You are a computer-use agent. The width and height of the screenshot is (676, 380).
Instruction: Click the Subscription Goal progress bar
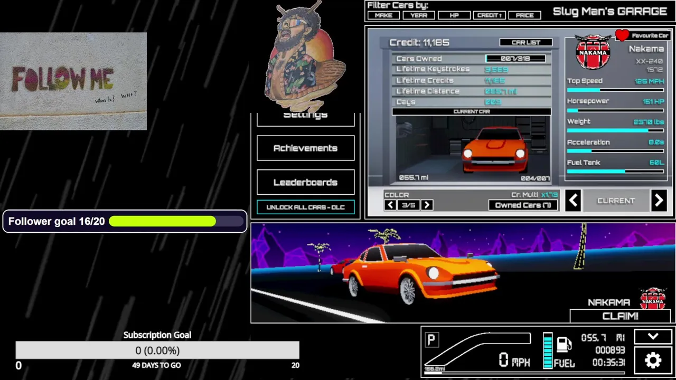[x=157, y=350]
